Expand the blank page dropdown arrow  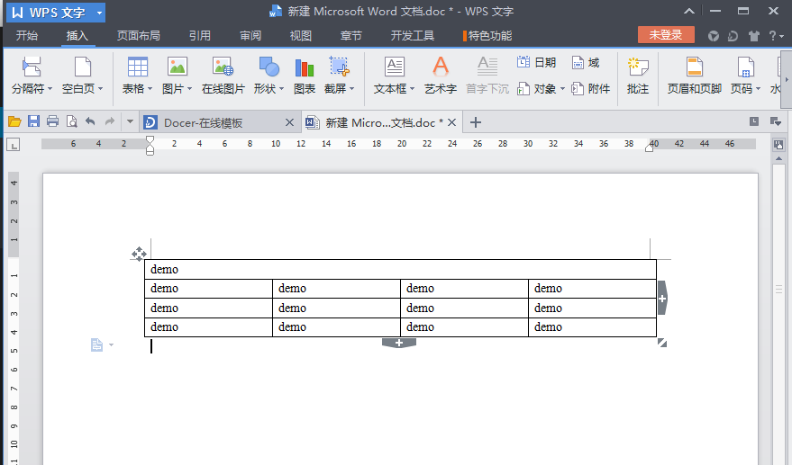tap(101, 89)
